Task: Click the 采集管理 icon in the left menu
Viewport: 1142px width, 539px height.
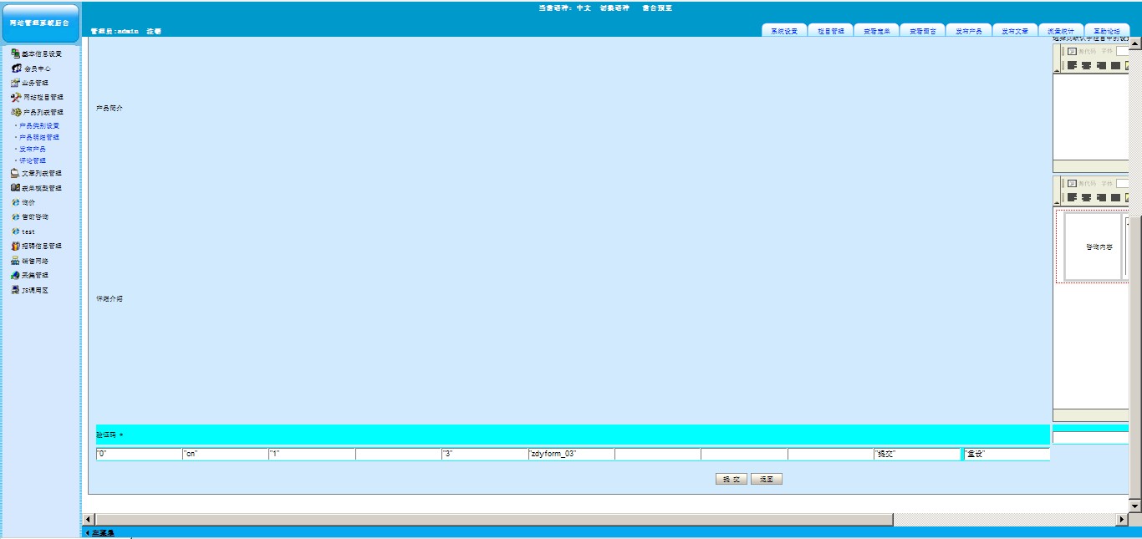Action: pos(15,275)
